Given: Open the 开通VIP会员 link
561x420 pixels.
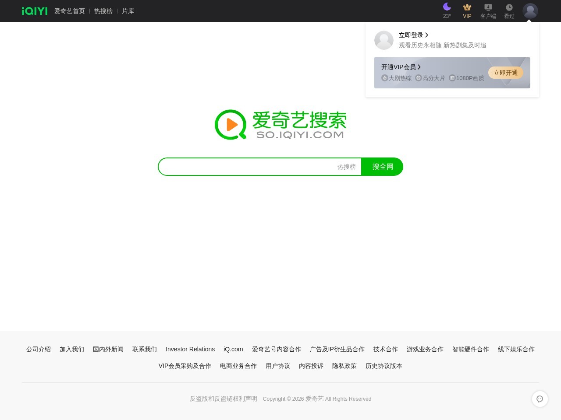Looking at the screenshot, I should click(x=401, y=67).
